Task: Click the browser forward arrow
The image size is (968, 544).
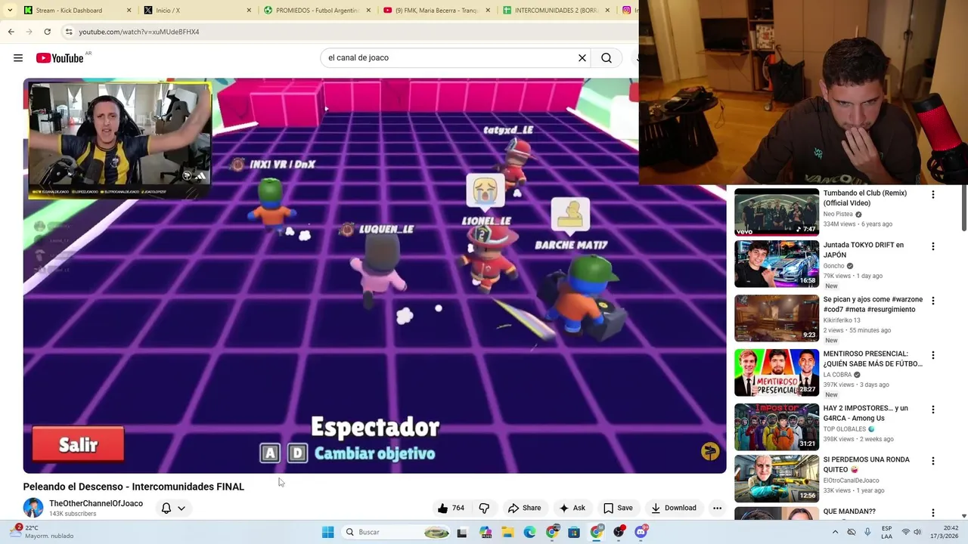Action: (x=29, y=32)
